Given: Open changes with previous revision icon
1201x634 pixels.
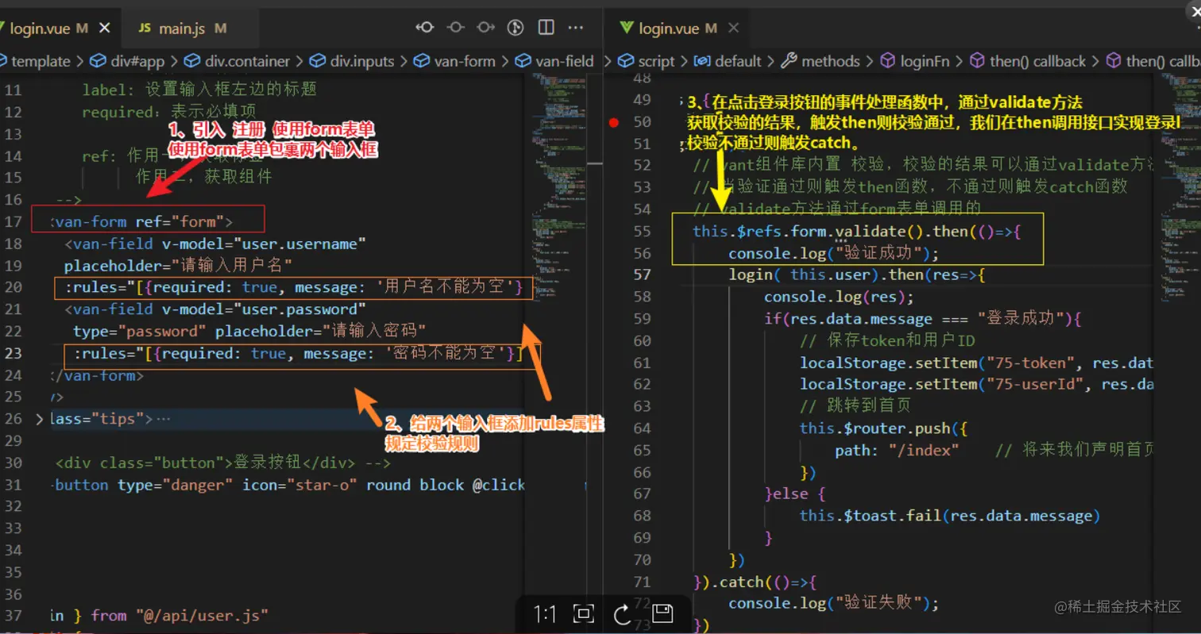Looking at the screenshot, I should tap(425, 28).
